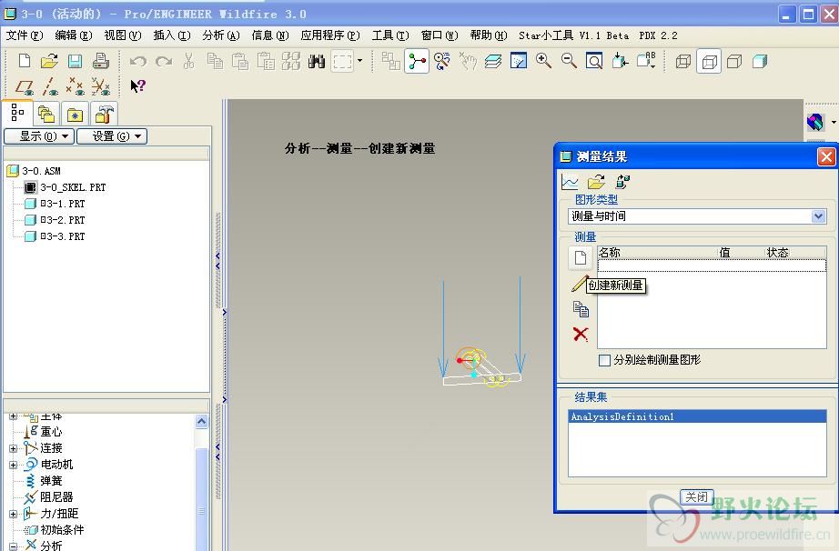Toggle datum plane display icon
The width and height of the screenshot is (839, 551).
pyautogui.click(x=25, y=86)
